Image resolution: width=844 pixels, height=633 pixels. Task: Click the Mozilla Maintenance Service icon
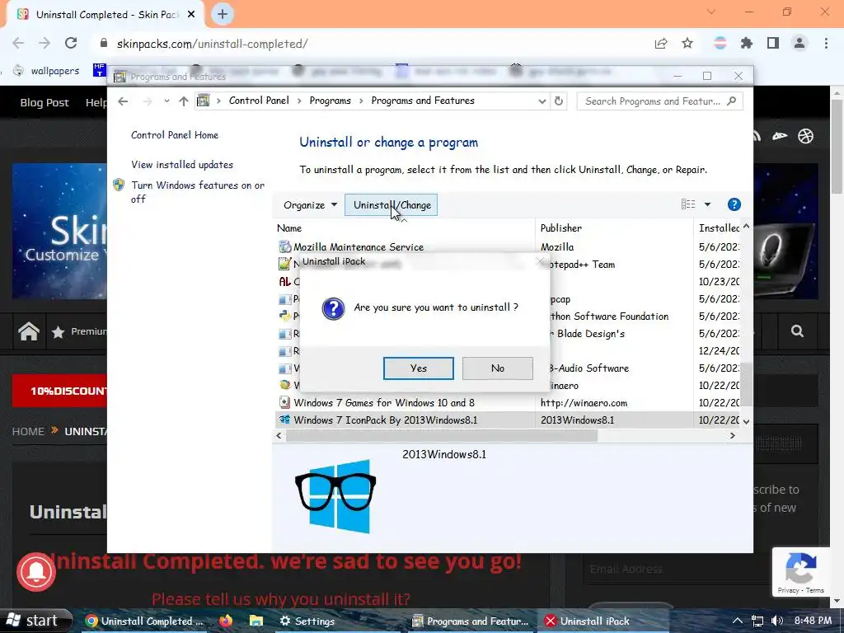[x=284, y=247]
